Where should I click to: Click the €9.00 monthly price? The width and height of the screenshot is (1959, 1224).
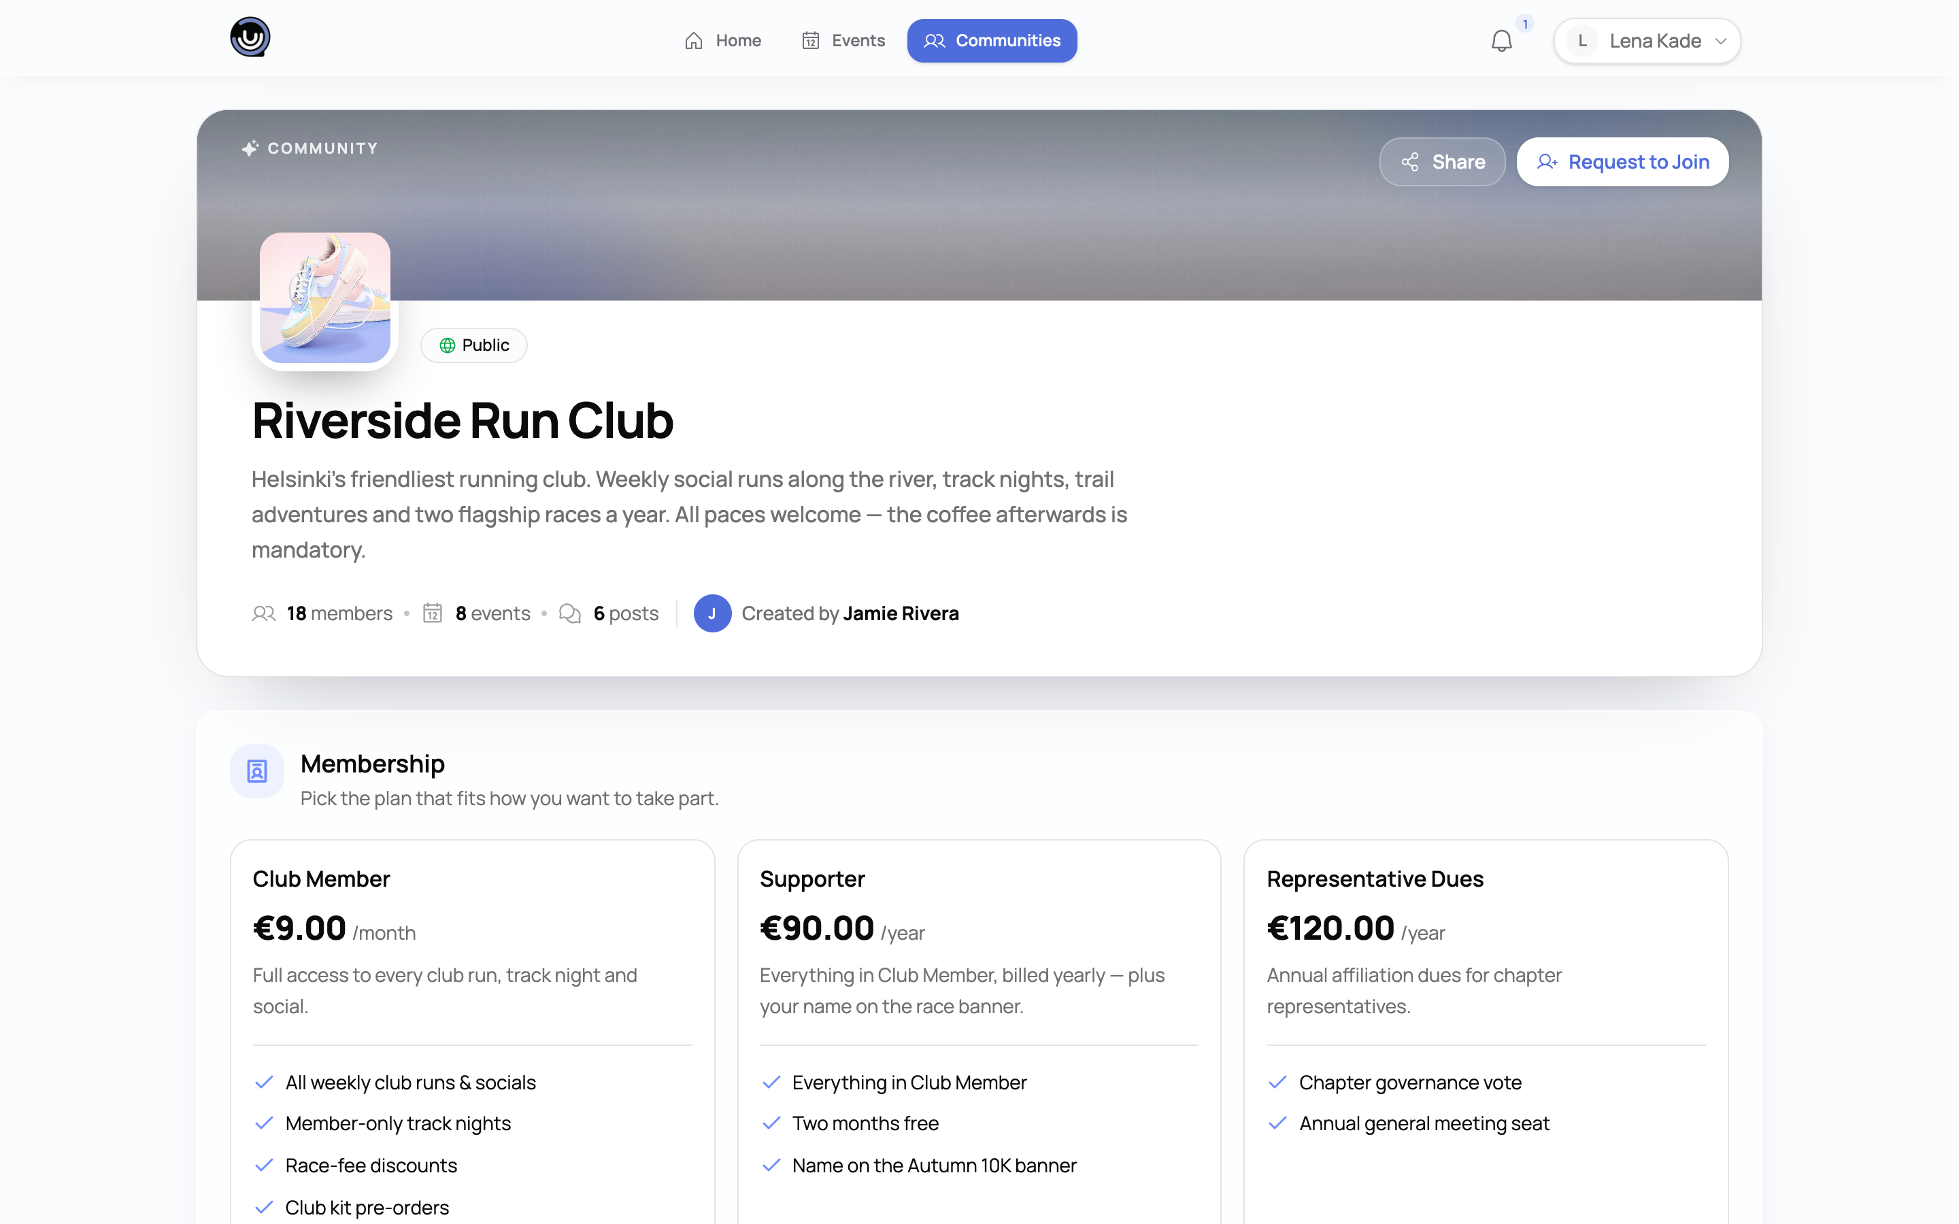pyautogui.click(x=299, y=928)
